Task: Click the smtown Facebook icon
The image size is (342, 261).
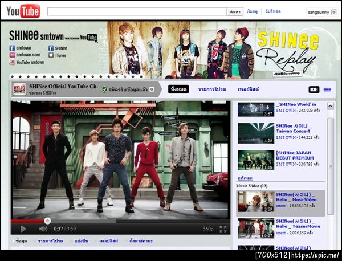Action: (12, 48)
